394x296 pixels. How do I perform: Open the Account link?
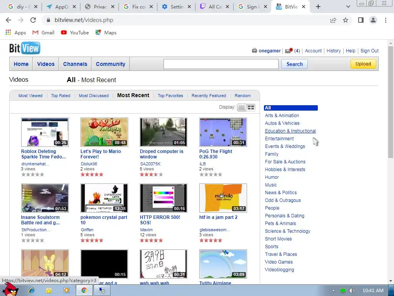[313, 50]
